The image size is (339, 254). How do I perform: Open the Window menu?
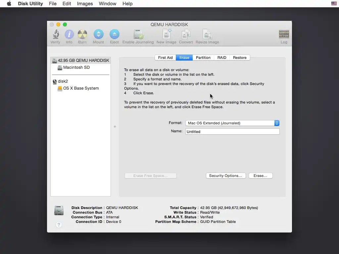[108, 4]
